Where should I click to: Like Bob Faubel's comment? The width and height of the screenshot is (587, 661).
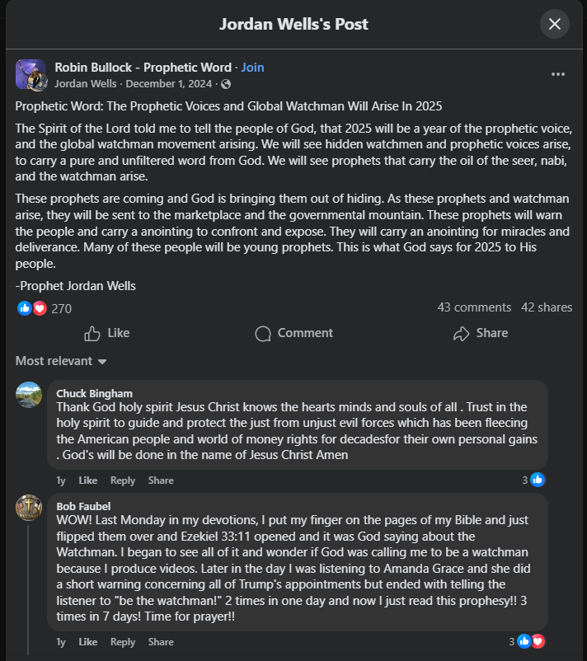(87, 642)
